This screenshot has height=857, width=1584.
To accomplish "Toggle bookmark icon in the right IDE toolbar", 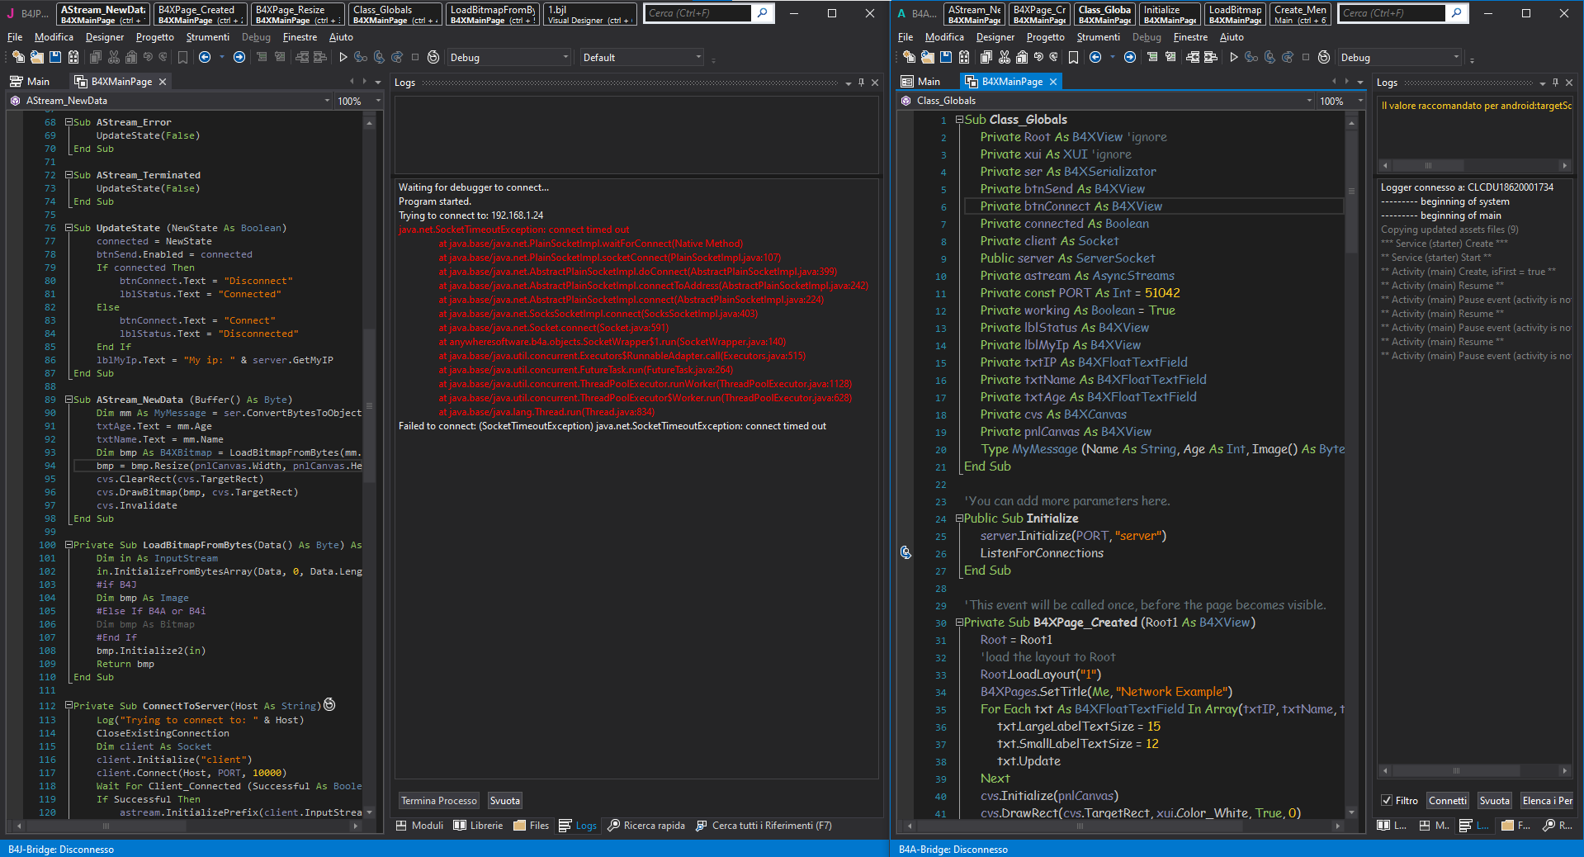I will (1073, 57).
